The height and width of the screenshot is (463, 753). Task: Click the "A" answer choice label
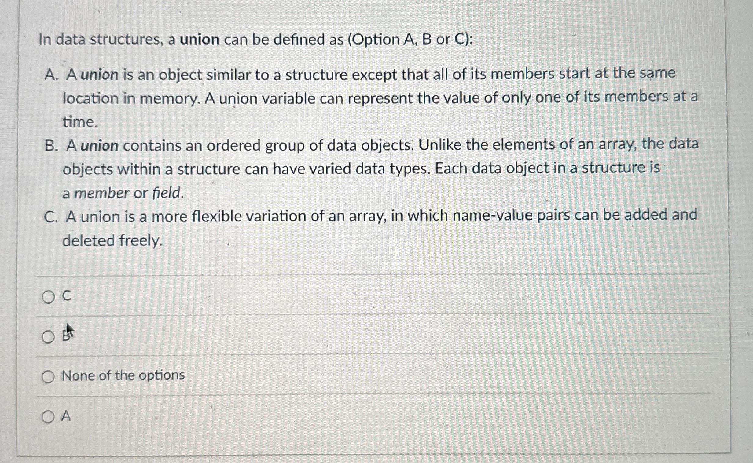click(x=66, y=416)
